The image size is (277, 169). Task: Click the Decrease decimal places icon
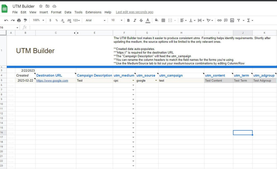(x=62, y=20)
